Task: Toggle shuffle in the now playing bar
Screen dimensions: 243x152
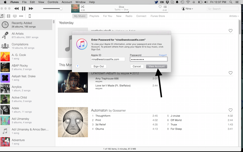Action: [82, 7]
